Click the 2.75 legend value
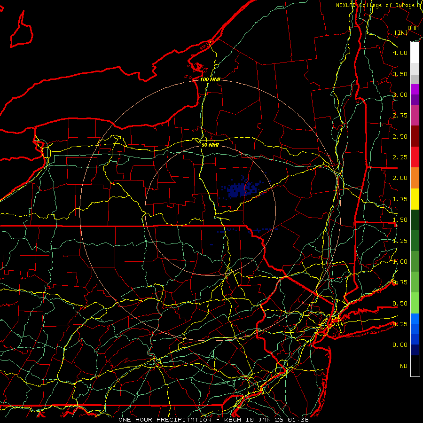This screenshot has height=423, width=423. (x=400, y=116)
